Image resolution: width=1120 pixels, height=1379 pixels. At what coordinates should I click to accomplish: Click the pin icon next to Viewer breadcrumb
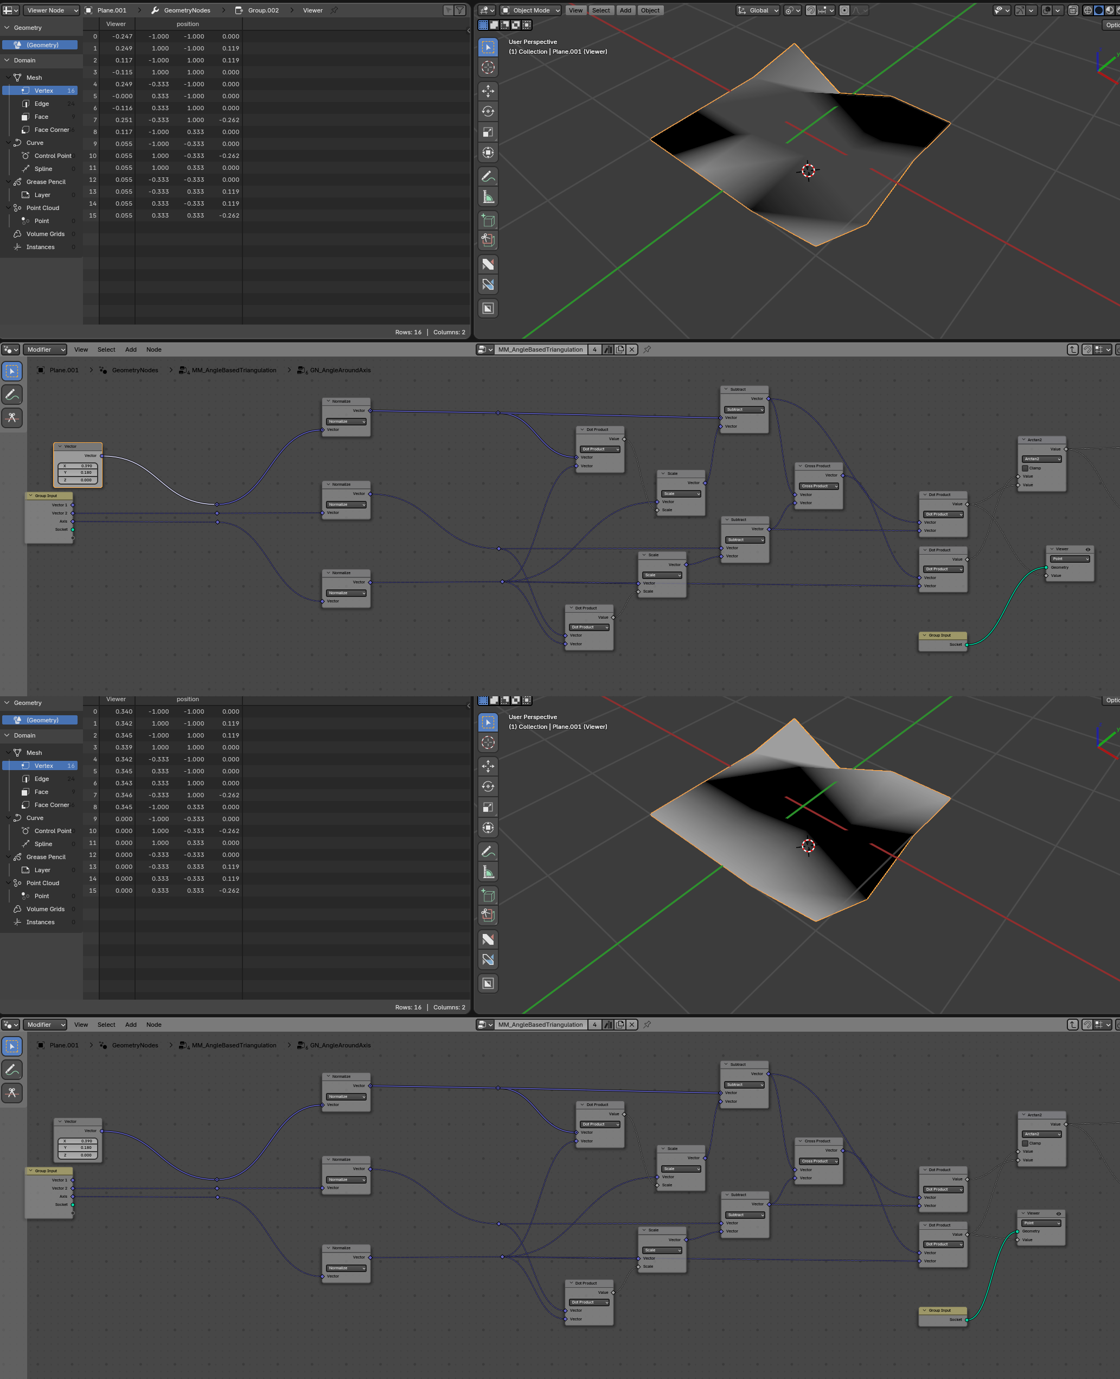tap(334, 10)
